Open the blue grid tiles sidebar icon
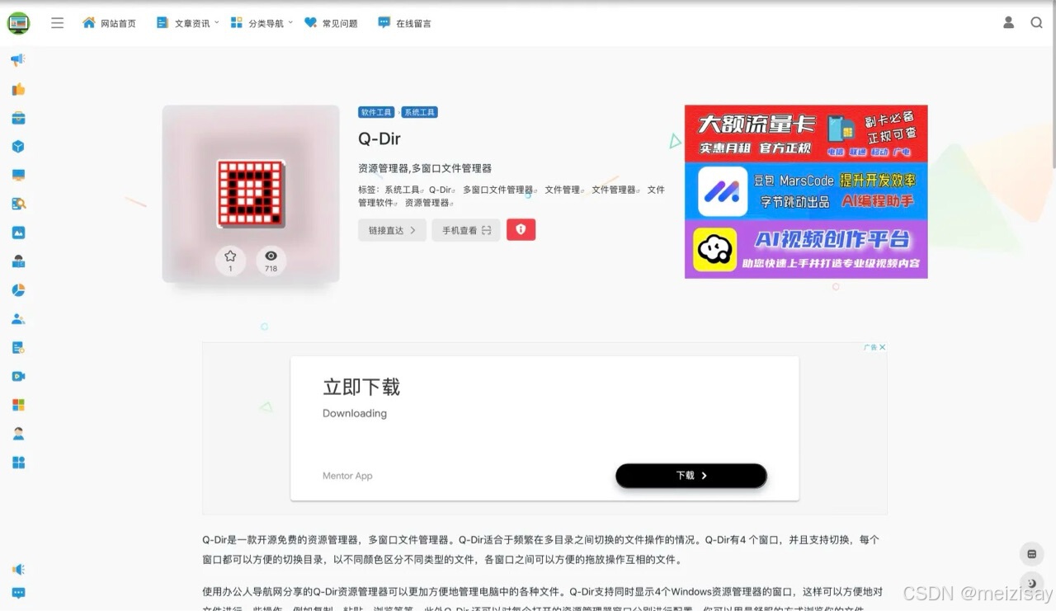The height and width of the screenshot is (611, 1056). pos(18,463)
